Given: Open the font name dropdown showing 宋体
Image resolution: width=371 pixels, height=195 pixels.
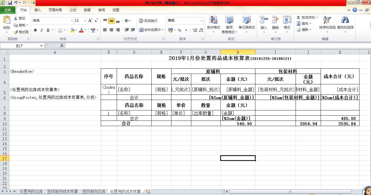Looking at the screenshot, I should [72, 21].
